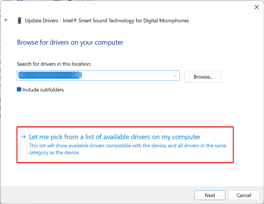Click the device icon beside Update Drivers

pos(19,21)
